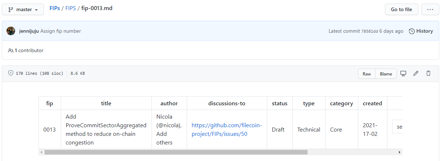Click the 8.6 KB file size text
The height and width of the screenshot is (161, 441).
pos(78,73)
